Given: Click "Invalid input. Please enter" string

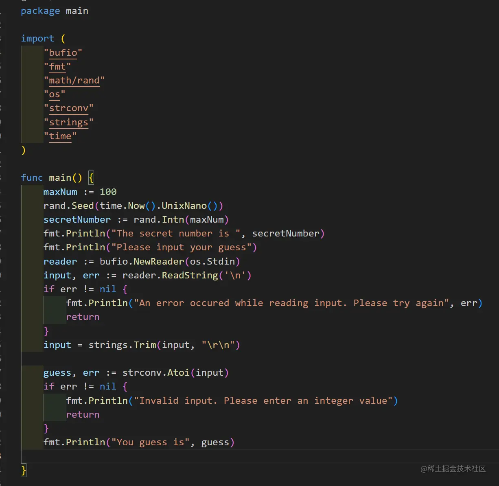Looking at the screenshot, I should pos(263,401).
